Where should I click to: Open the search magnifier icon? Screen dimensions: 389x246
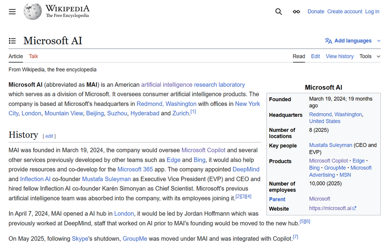279,12
